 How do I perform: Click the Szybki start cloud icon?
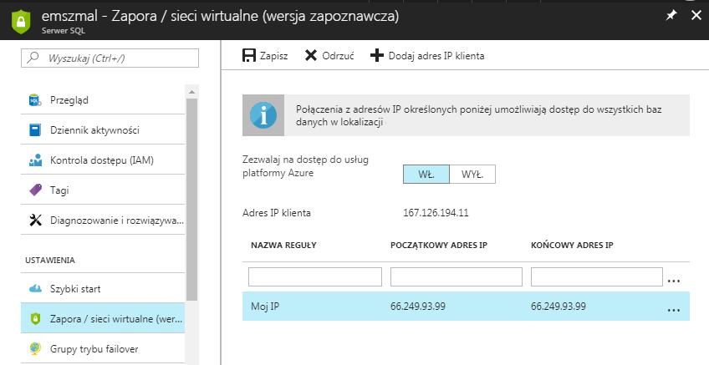pyautogui.click(x=35, y=289)
